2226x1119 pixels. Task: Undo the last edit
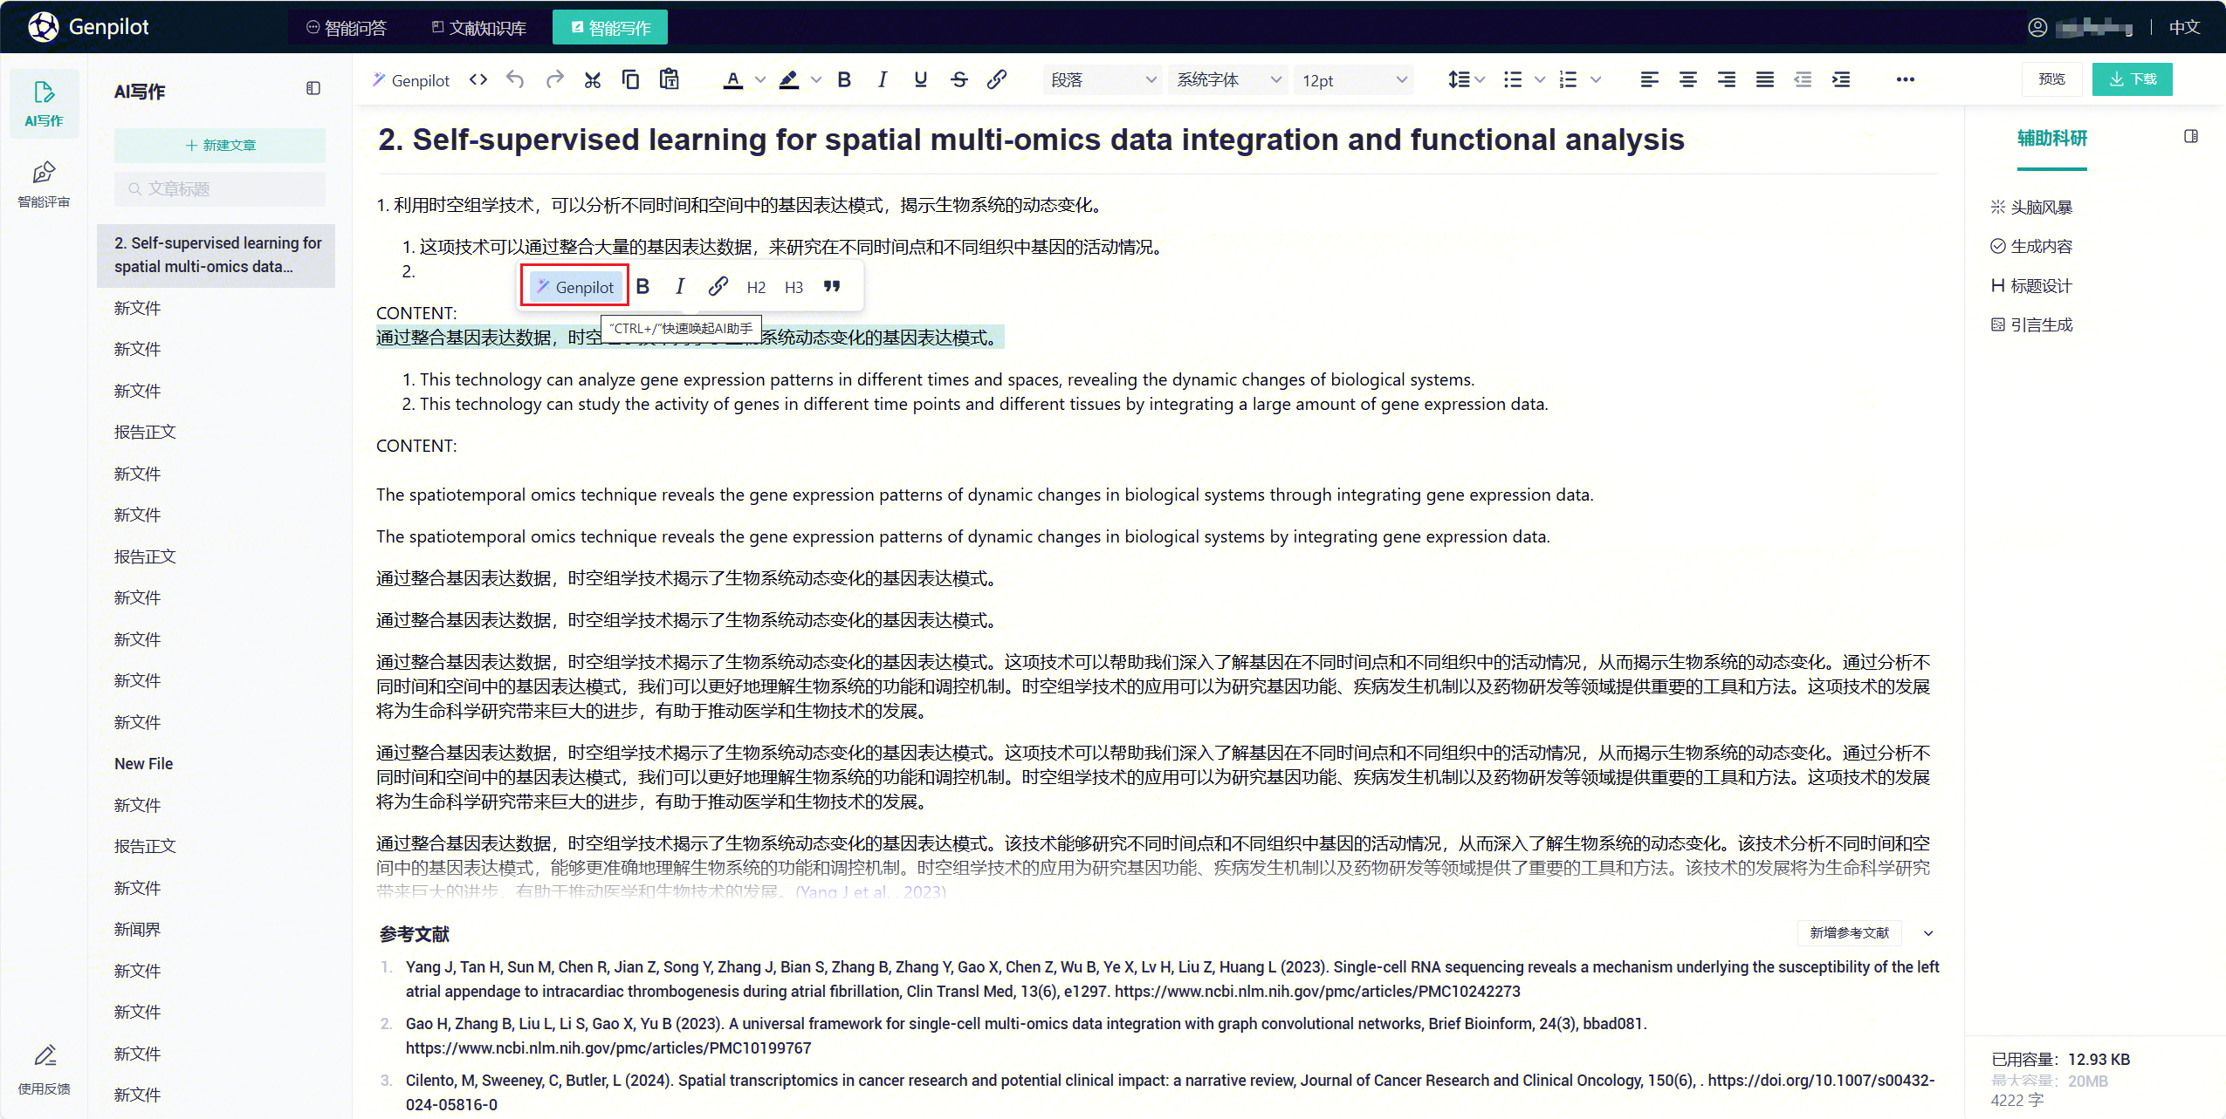(515, 80)
